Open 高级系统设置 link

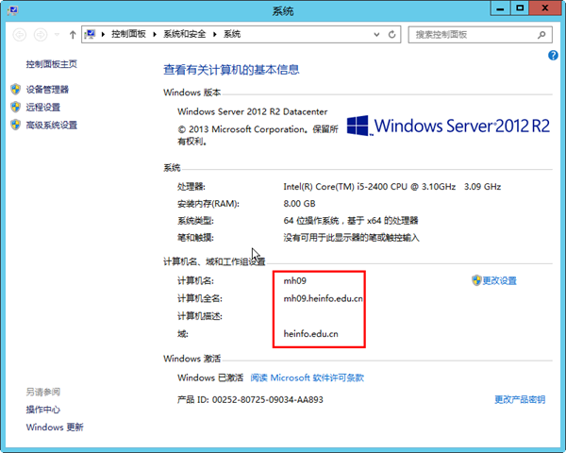tap(52, 125)
